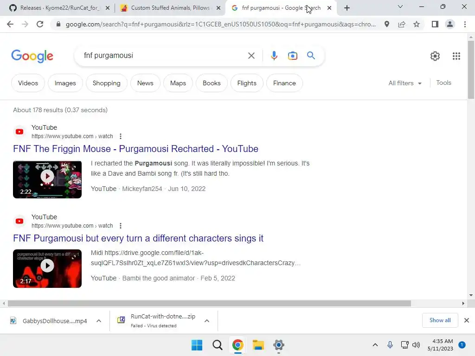
Task: Filter results by Images
Action: pyautogui.click(x=65, y=83)
